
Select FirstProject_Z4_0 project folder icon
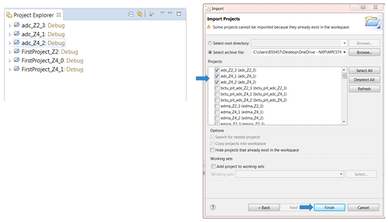pyautogui.click(x=17, y=60)
